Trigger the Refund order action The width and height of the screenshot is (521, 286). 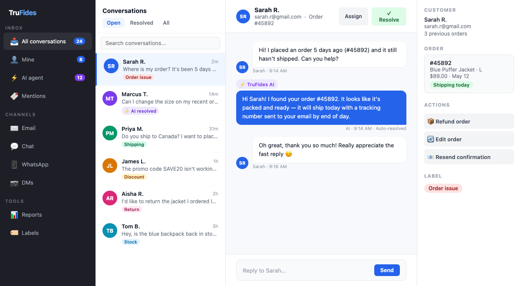point(469,121)
